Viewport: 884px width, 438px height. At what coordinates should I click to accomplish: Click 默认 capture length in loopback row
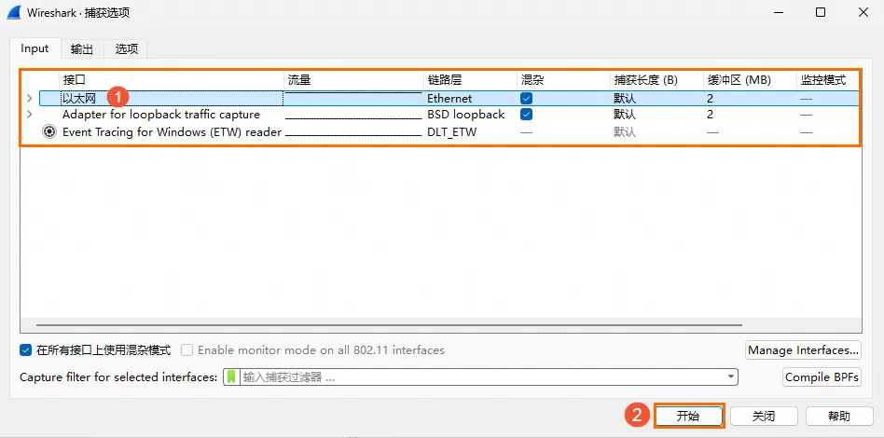625,115
